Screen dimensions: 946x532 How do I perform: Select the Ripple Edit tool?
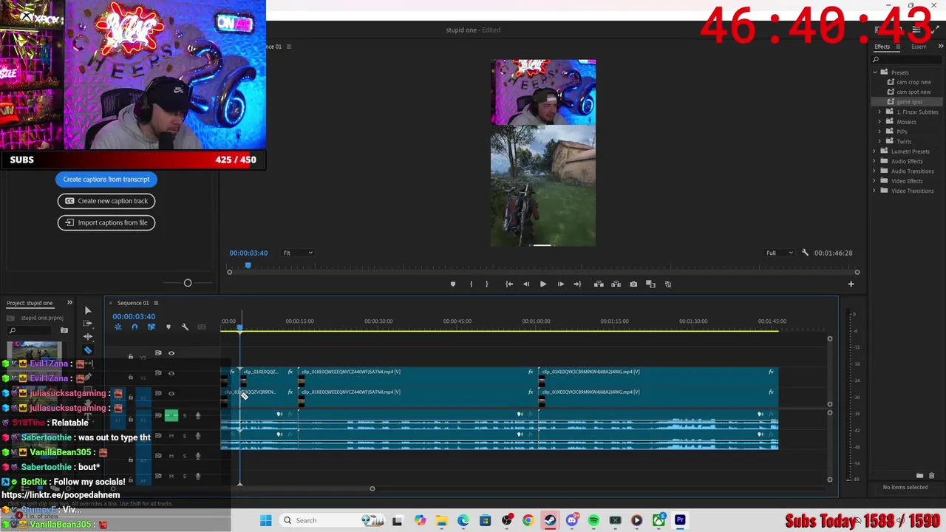click(x=87, y=337)
